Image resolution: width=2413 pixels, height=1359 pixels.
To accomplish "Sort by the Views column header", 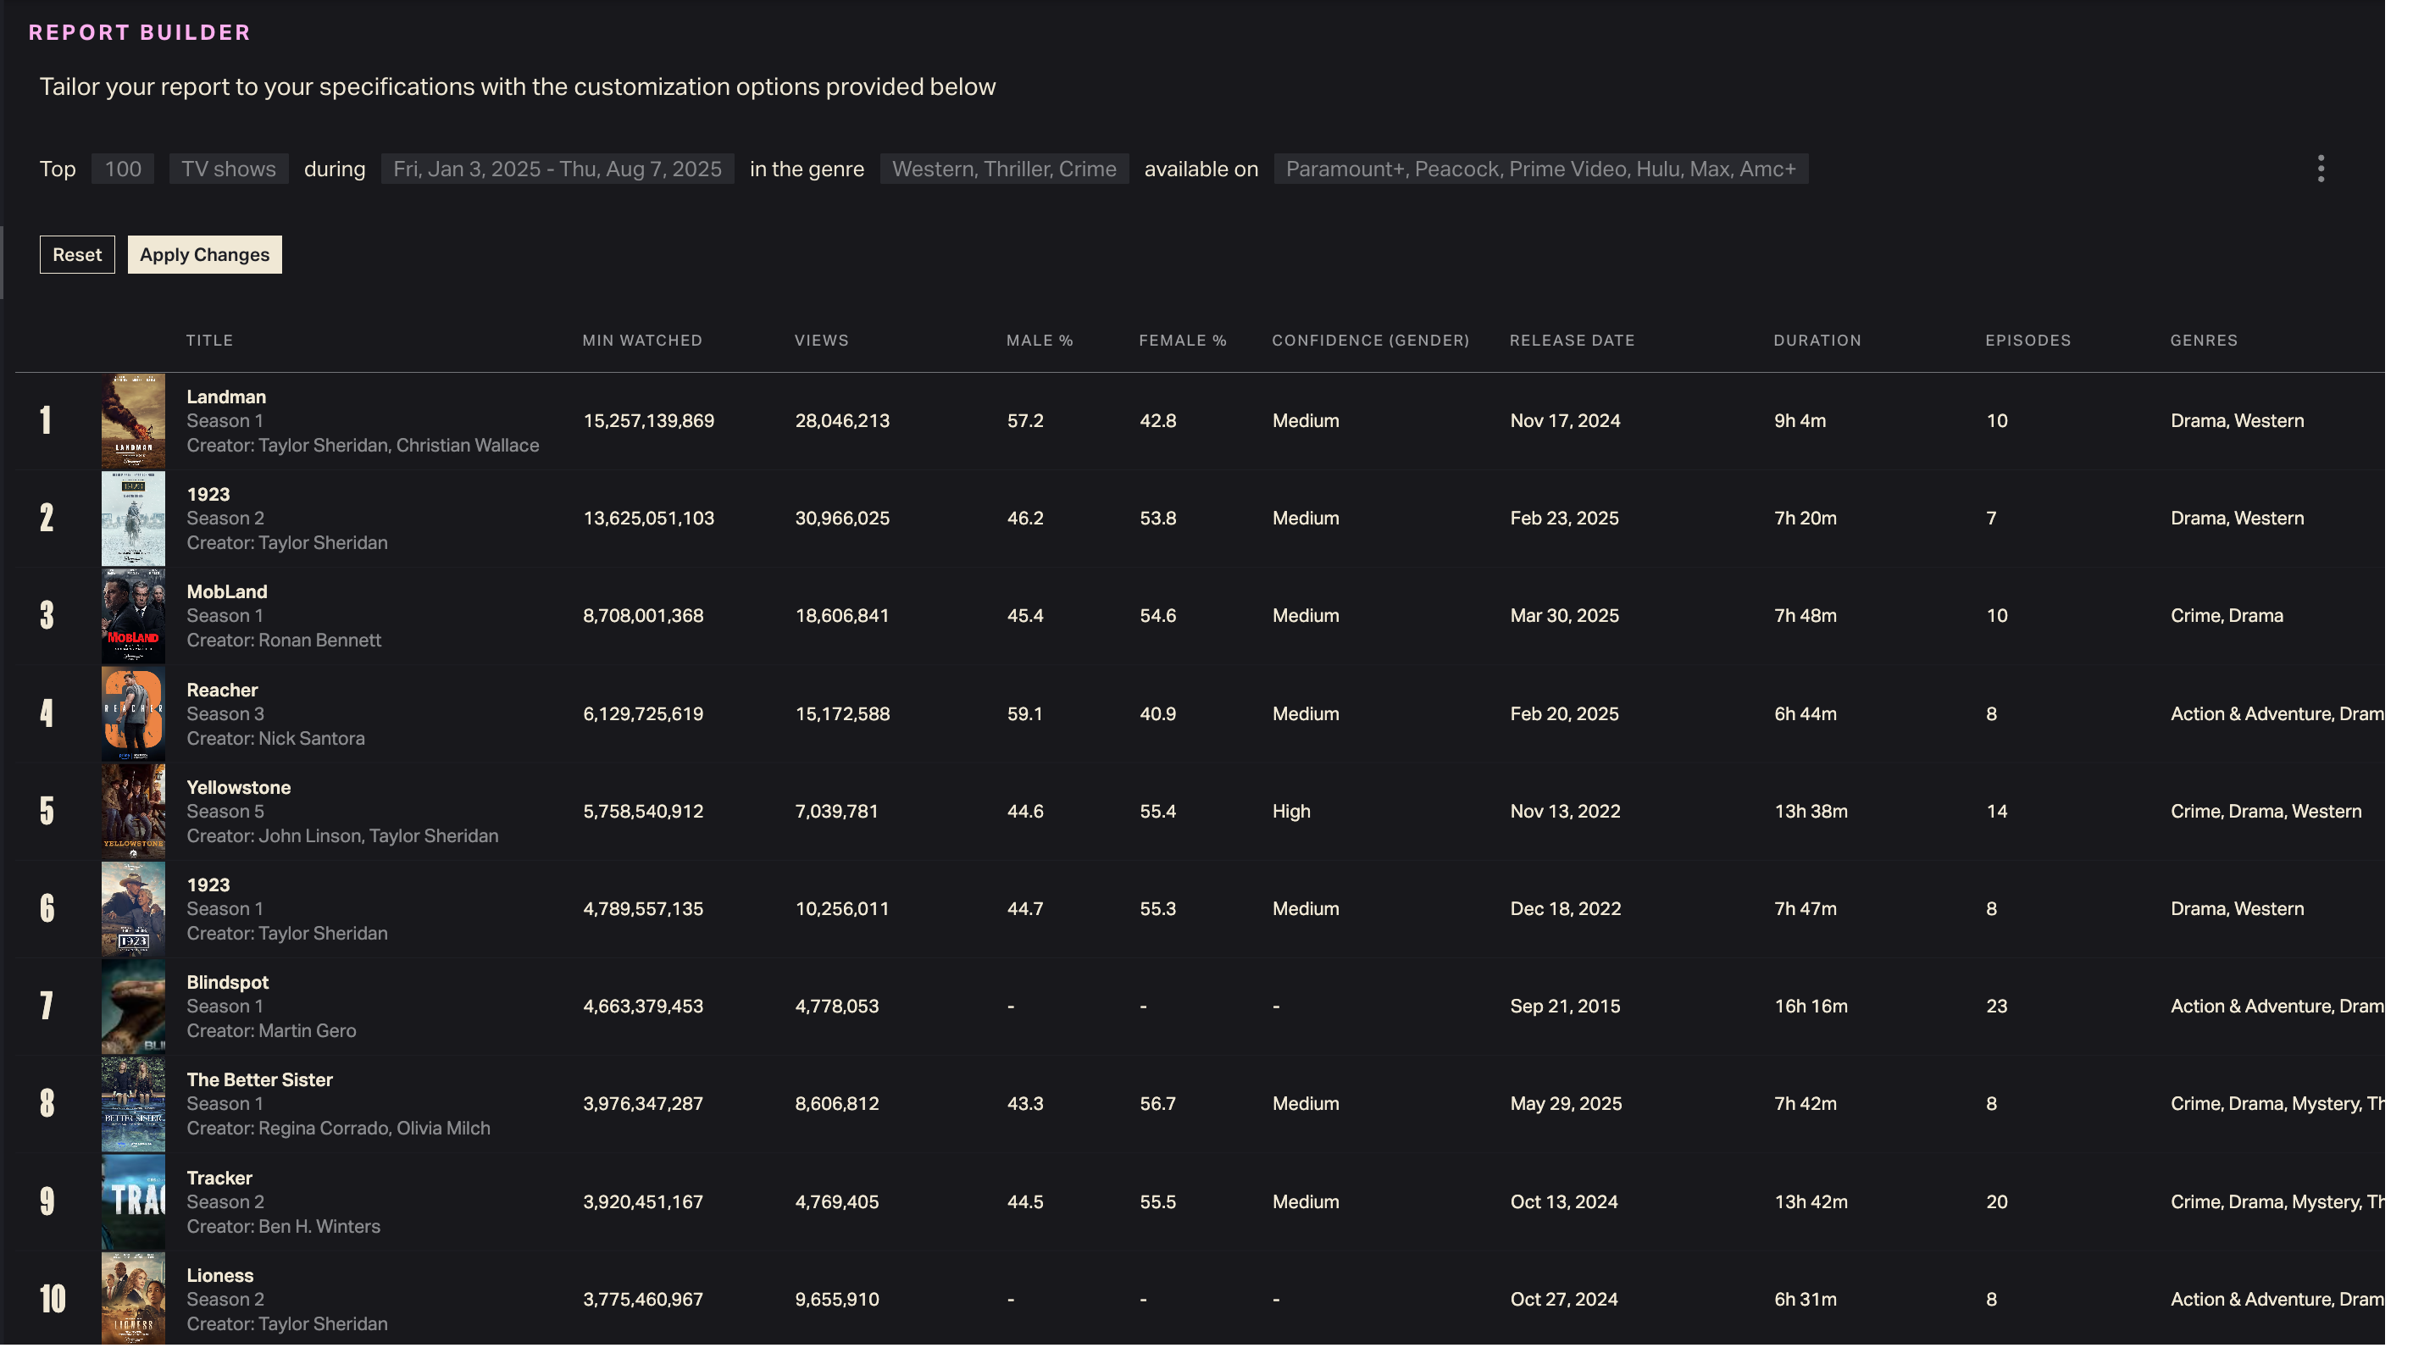I will click(820, 340).
